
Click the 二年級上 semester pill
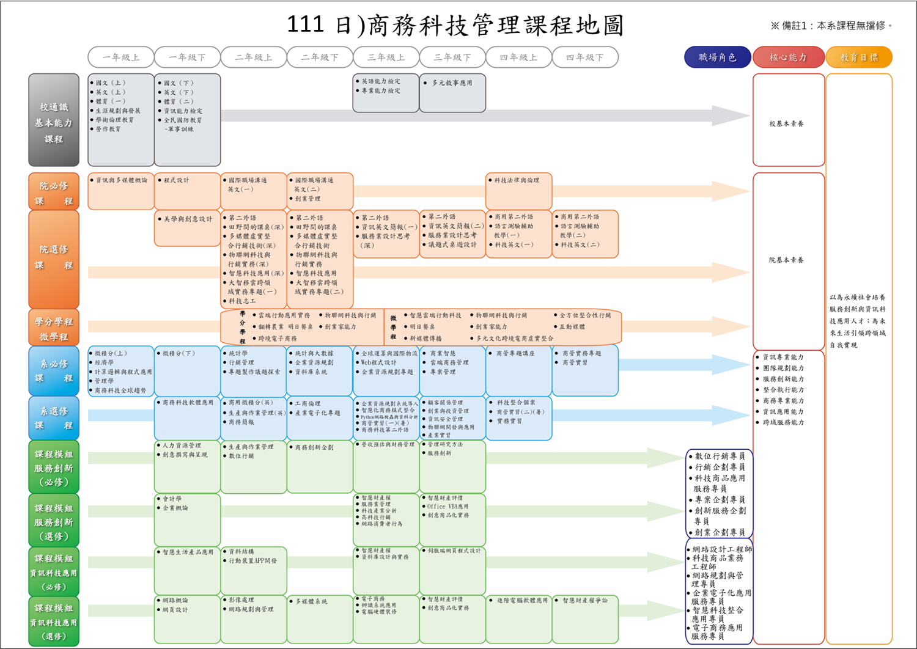tap(253, 57)
